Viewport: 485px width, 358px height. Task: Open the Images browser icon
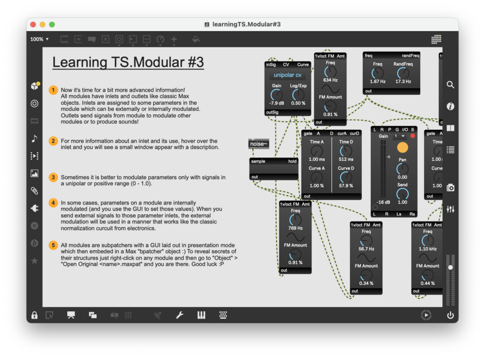(x=34, y=173)
